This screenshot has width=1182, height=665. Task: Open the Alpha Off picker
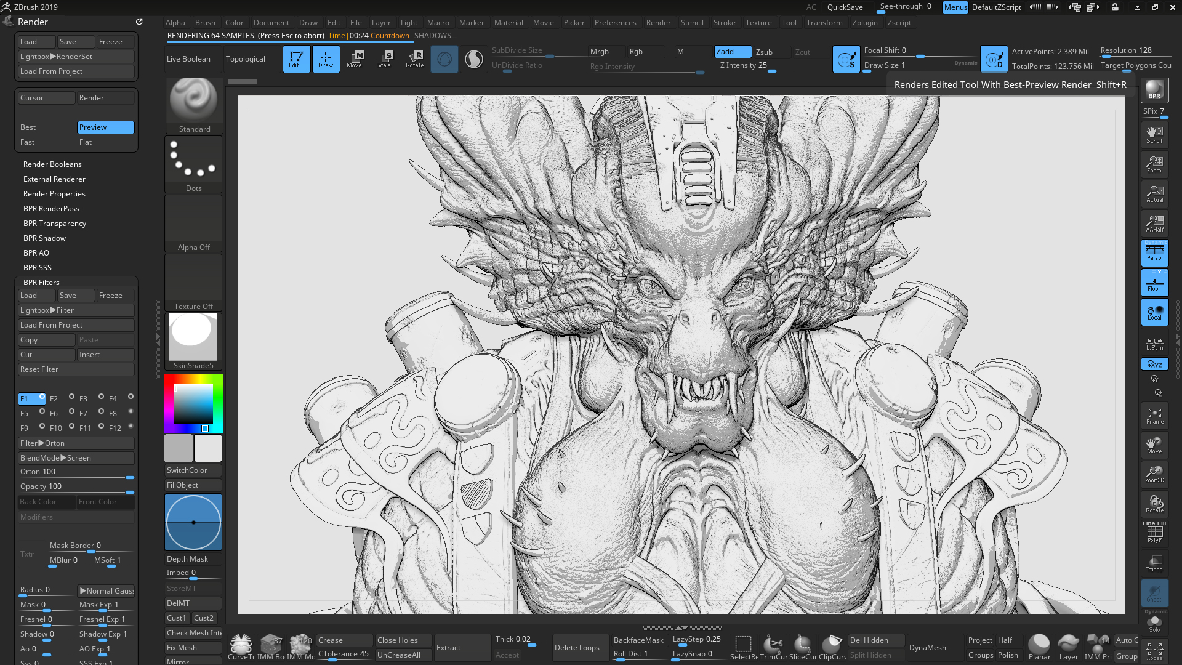pyautogui.click(x=193, y=223)
